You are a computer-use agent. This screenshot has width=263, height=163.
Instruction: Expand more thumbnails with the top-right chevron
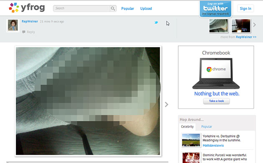[255, 25]
